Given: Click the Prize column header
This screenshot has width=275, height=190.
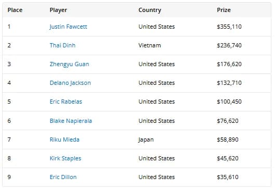Looking at the screenshot, I should coord(224,10).
